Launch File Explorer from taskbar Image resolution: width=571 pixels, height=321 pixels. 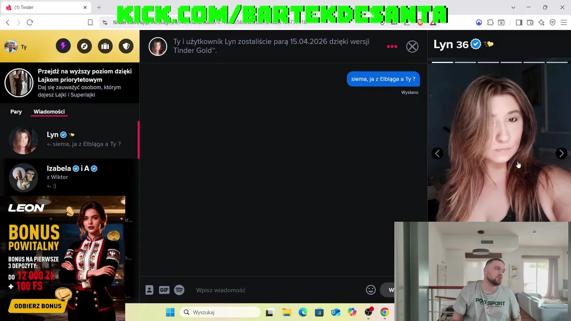point(286,313)
